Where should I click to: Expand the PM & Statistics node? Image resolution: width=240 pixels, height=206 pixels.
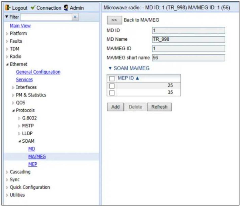pyautogui.click(x=13, y=95)
